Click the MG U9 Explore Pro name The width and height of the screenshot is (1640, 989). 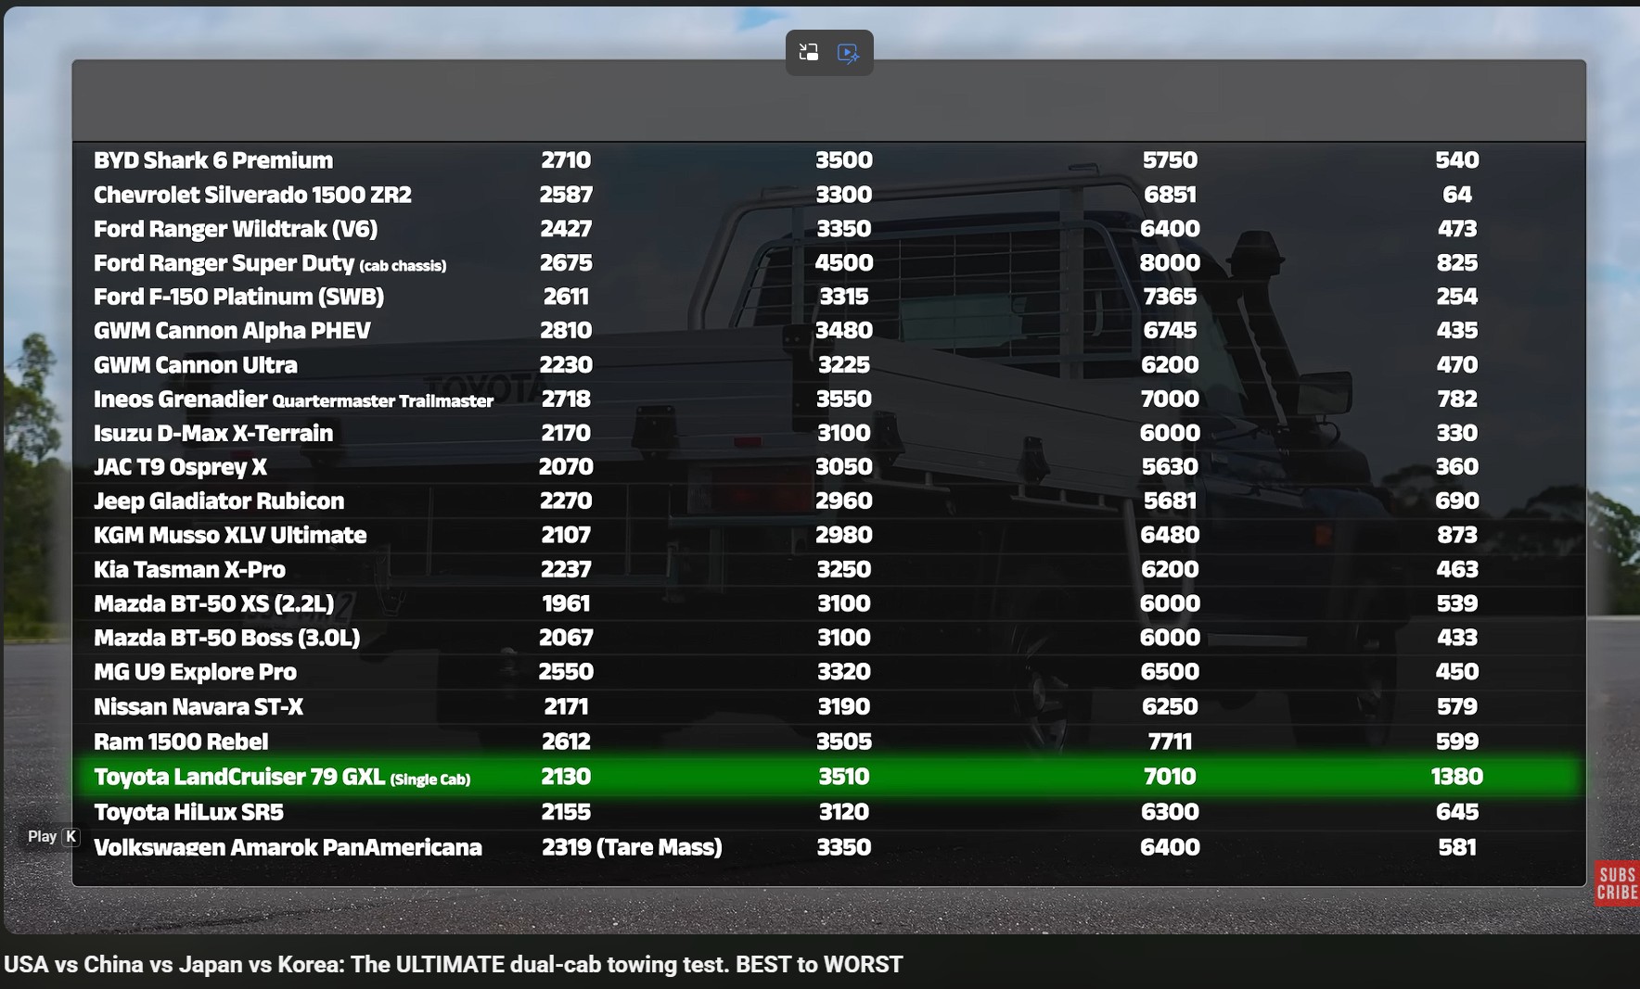pos(195,672)
